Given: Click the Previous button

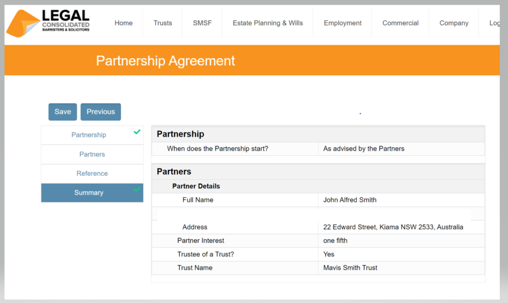Looking at the screenshot, I should 101,112.
